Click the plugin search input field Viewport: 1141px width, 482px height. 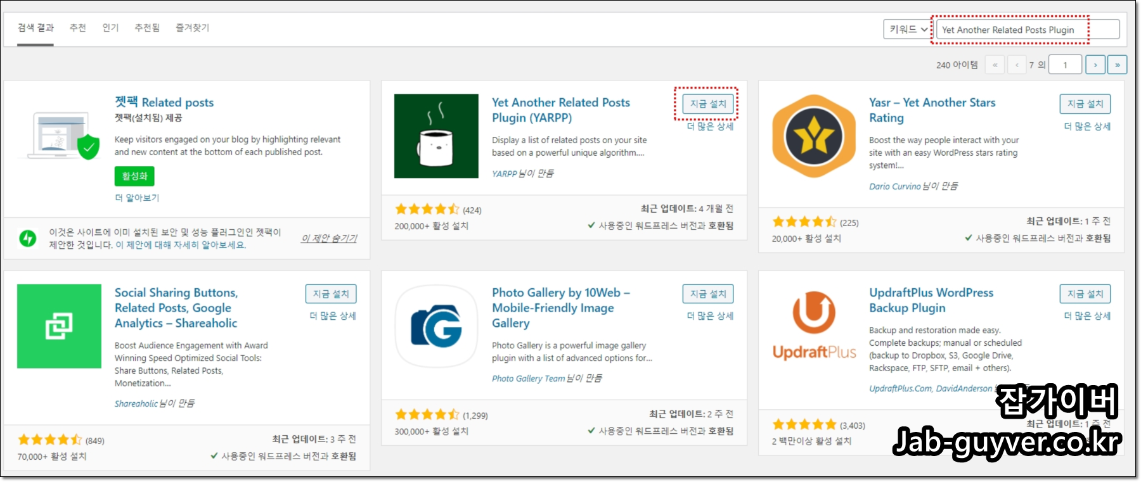(1028, 29)
